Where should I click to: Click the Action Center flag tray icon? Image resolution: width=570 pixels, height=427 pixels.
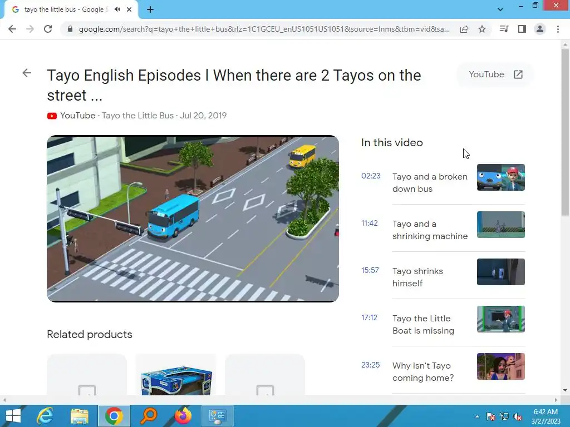490,416
